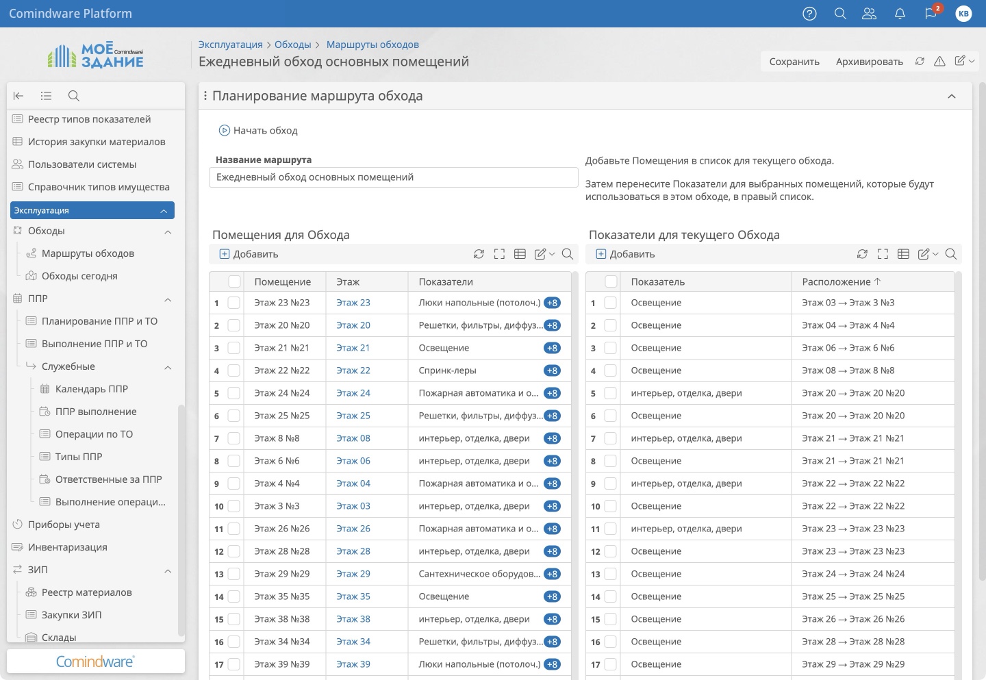Screen dimensions: 986x680
Task: Sort by Помещение column header
Action: coord(282,281)
